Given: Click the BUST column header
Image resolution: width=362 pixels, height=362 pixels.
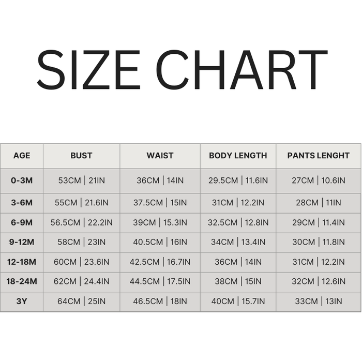Looking at the screenshot, I should pyautogui.click(x=81, y=156).
